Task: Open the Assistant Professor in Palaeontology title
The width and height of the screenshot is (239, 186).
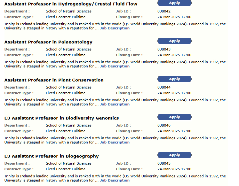Action: pos(48,42)
